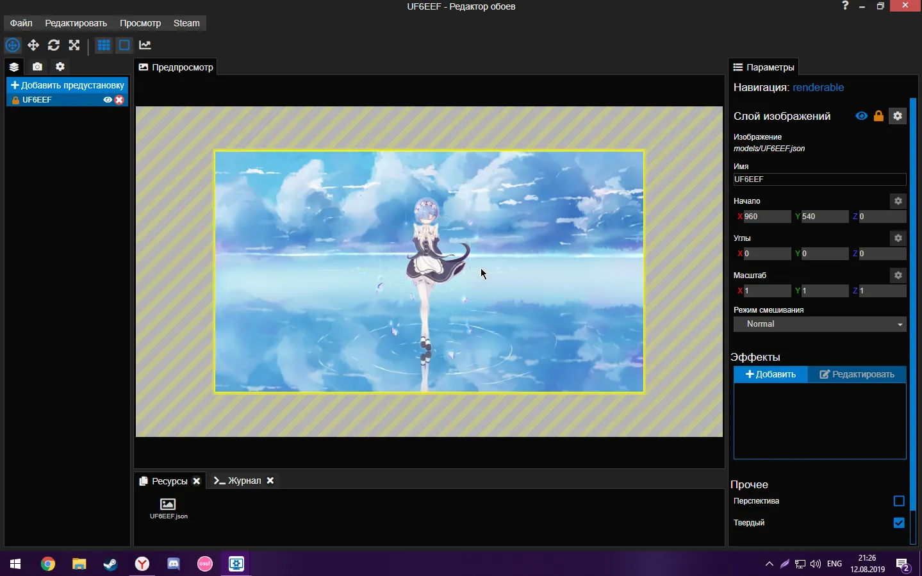
Task: Open the gear settings tab in left panel
Action: pyautogui.click(x=60, y=67)
